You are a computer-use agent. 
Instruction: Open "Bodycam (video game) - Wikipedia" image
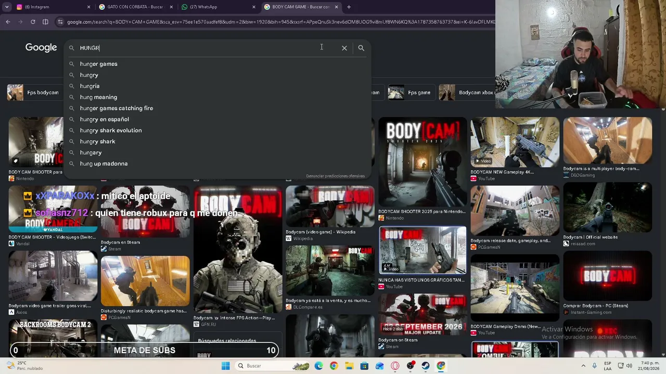(x=330, y=206)
